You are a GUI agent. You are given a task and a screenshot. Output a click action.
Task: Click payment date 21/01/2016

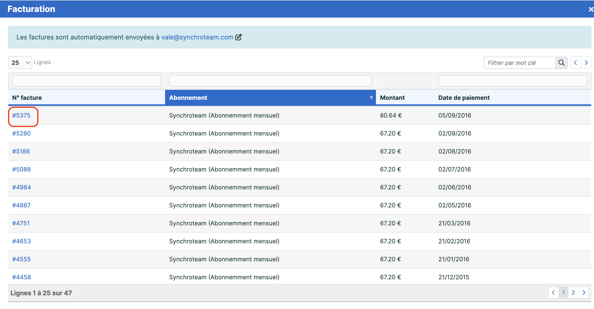(x=454, y=259)
